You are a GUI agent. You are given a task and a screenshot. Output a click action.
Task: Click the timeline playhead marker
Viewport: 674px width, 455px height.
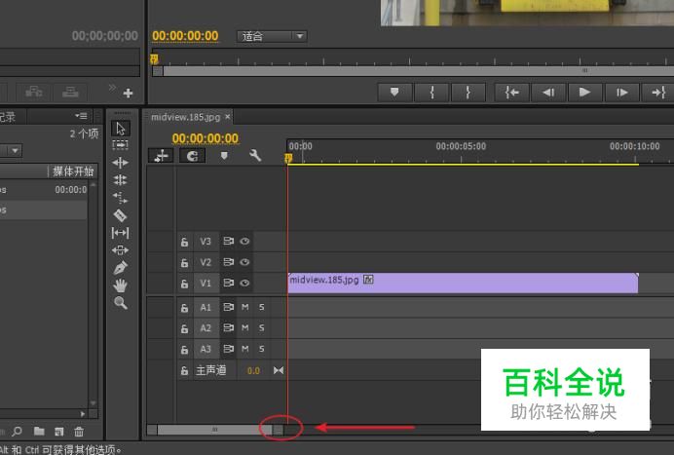pos(288,159)
